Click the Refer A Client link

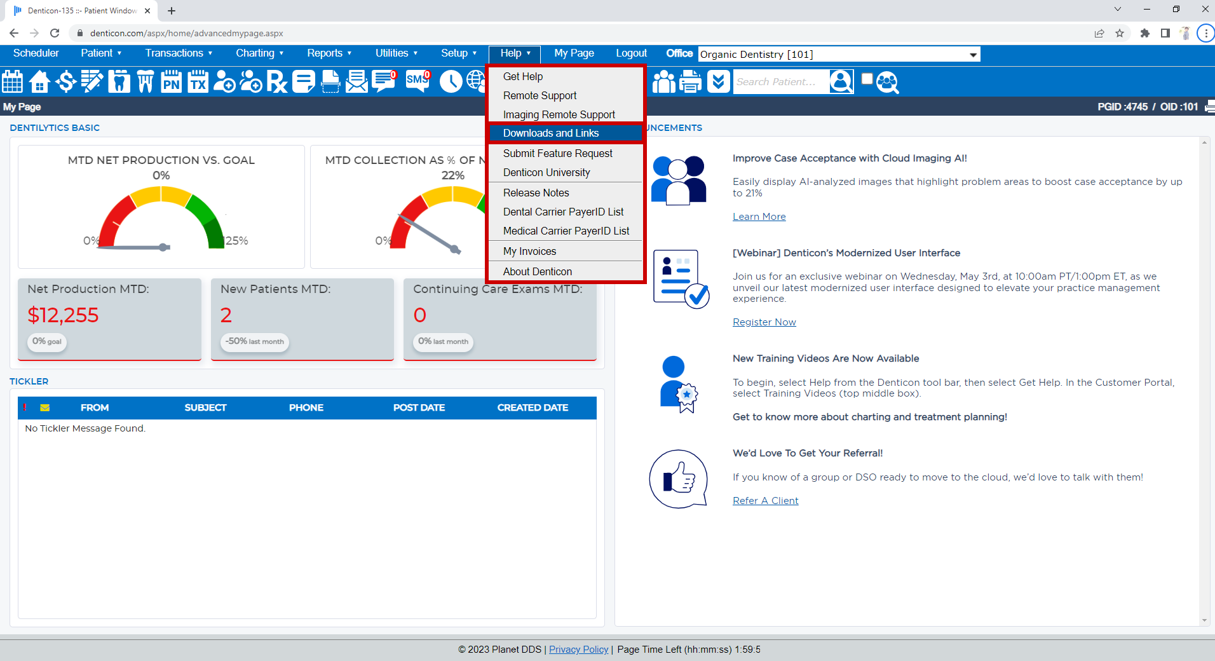pos(765,501)
